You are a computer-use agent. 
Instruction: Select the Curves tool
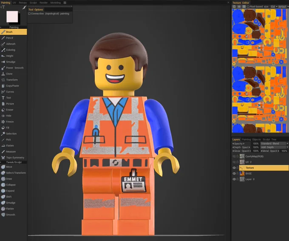point(13,91)
